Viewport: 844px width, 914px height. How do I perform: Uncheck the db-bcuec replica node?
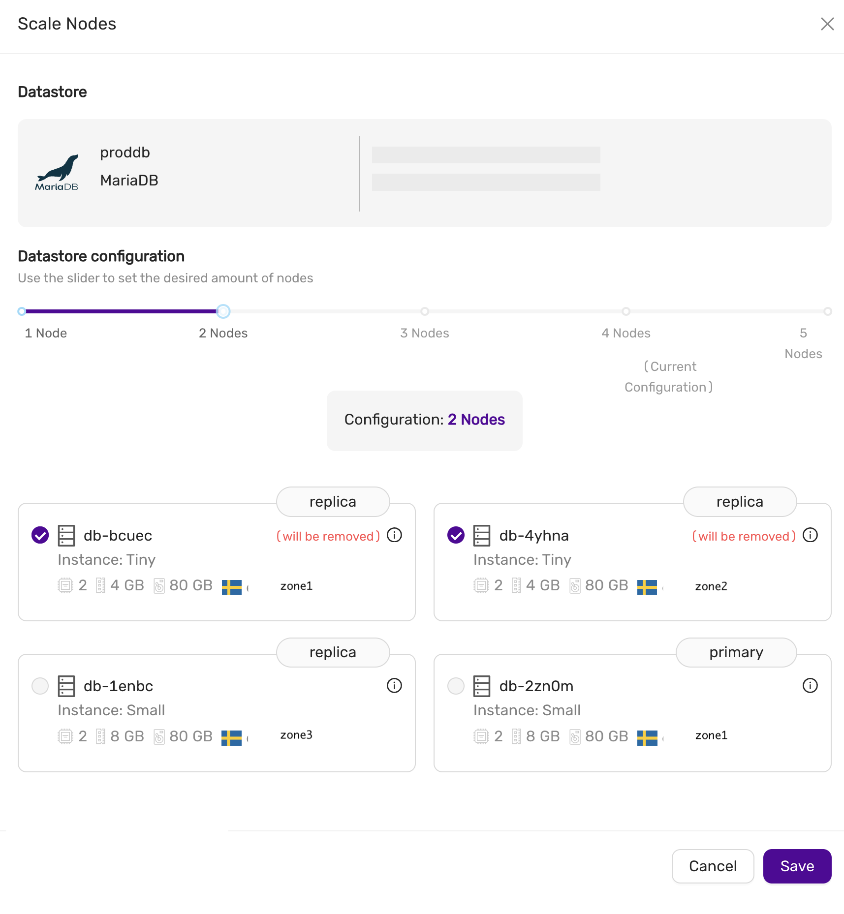click(40, 535)
